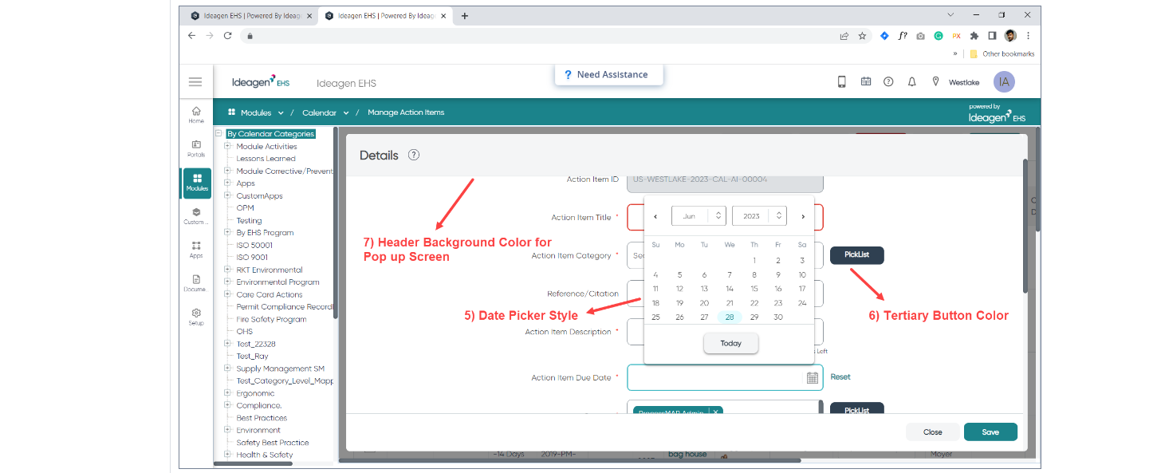Image resolution: width=1161 pixels, height=473 pixels.
Task: Click the Need Assistance button
Action: pos(609,75)
